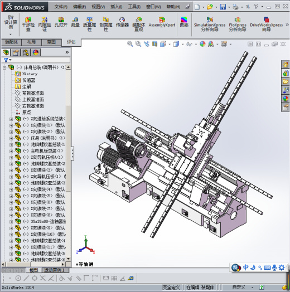Select the 测量 measure tool
Viewport: 290px width, 292px height.
pos(75,22)
